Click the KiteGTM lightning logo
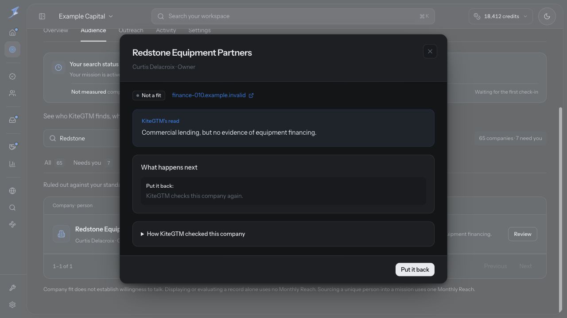This screenshot has width=567, height=318. click(13, 12)
